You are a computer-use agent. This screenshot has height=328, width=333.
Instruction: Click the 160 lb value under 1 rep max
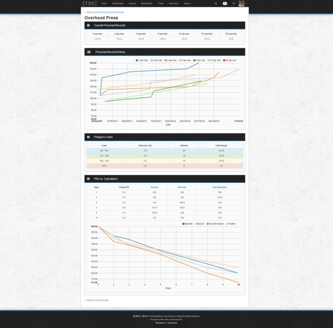(97, 39)
